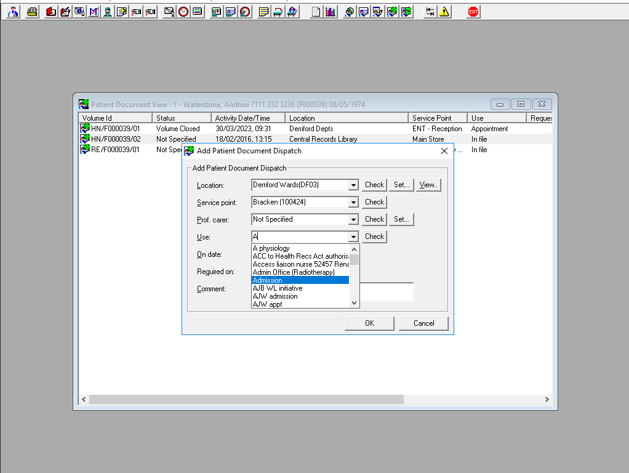This screenshot has height=473, width=629.
Task: Select 'ACC to Health Recs Act' option
Action: [x=300, y=256]
